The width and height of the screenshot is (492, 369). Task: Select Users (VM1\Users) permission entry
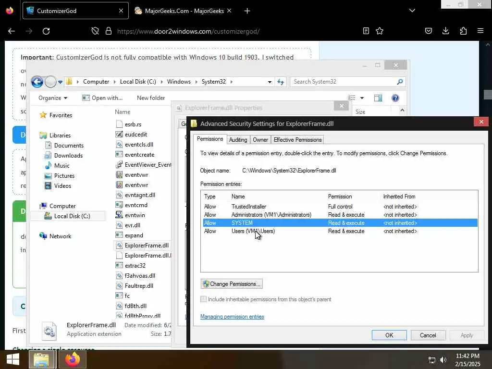340,231
